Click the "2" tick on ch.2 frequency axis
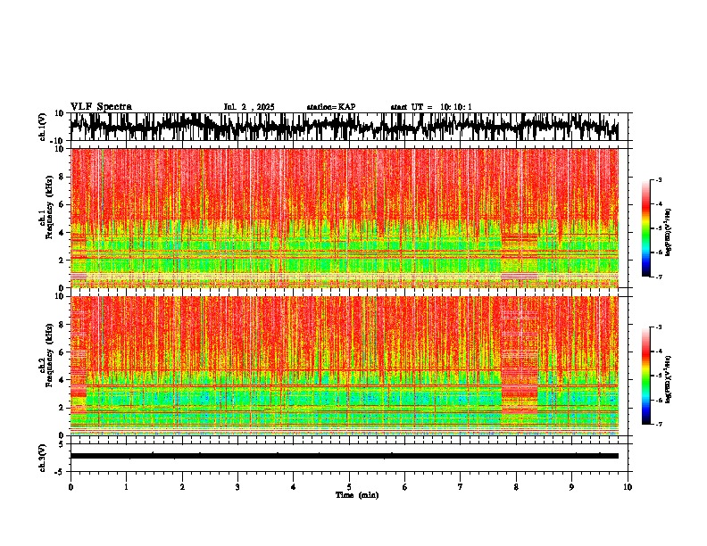707x546 pixels. pos(62,408)
